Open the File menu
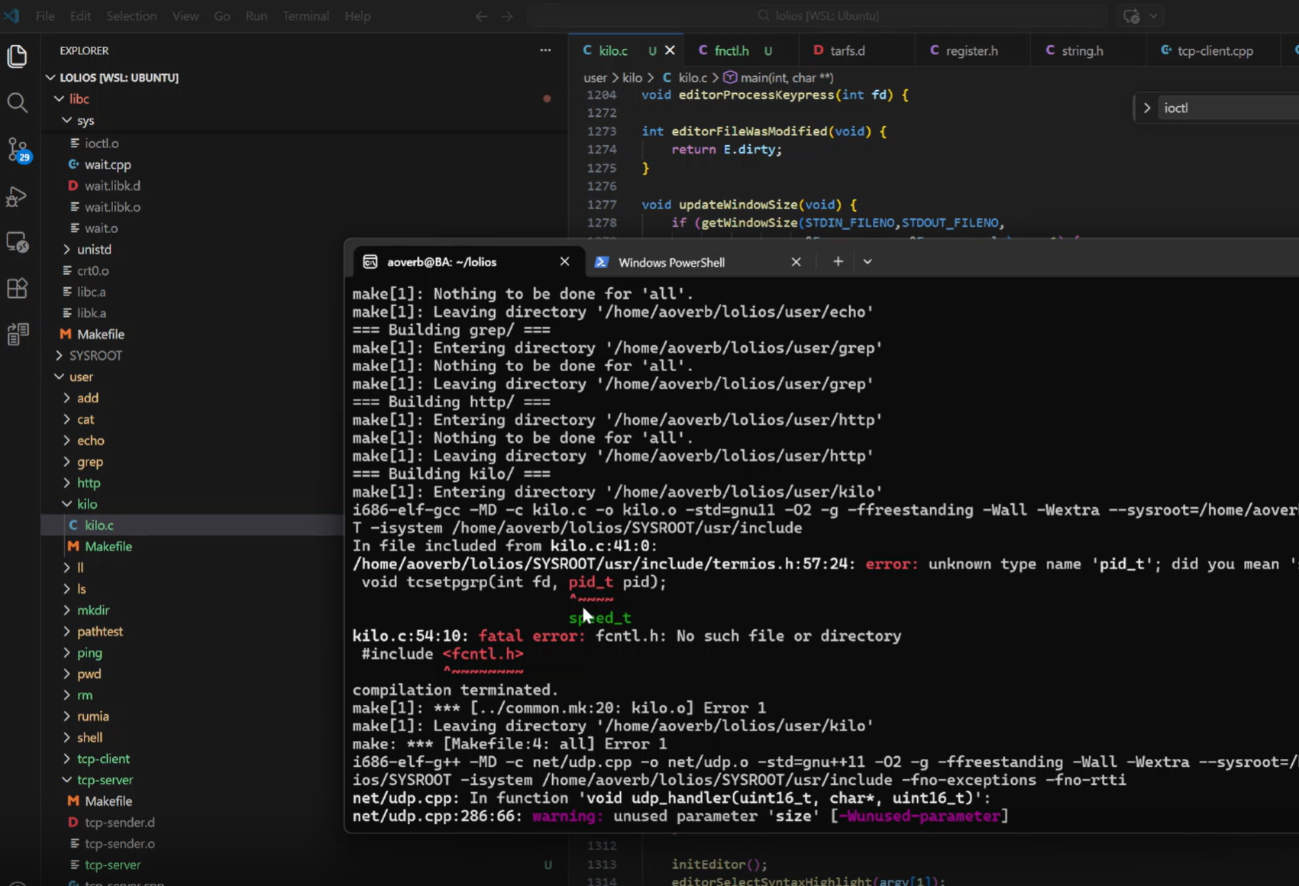The image size is (1299, 886). coord(45,16)
